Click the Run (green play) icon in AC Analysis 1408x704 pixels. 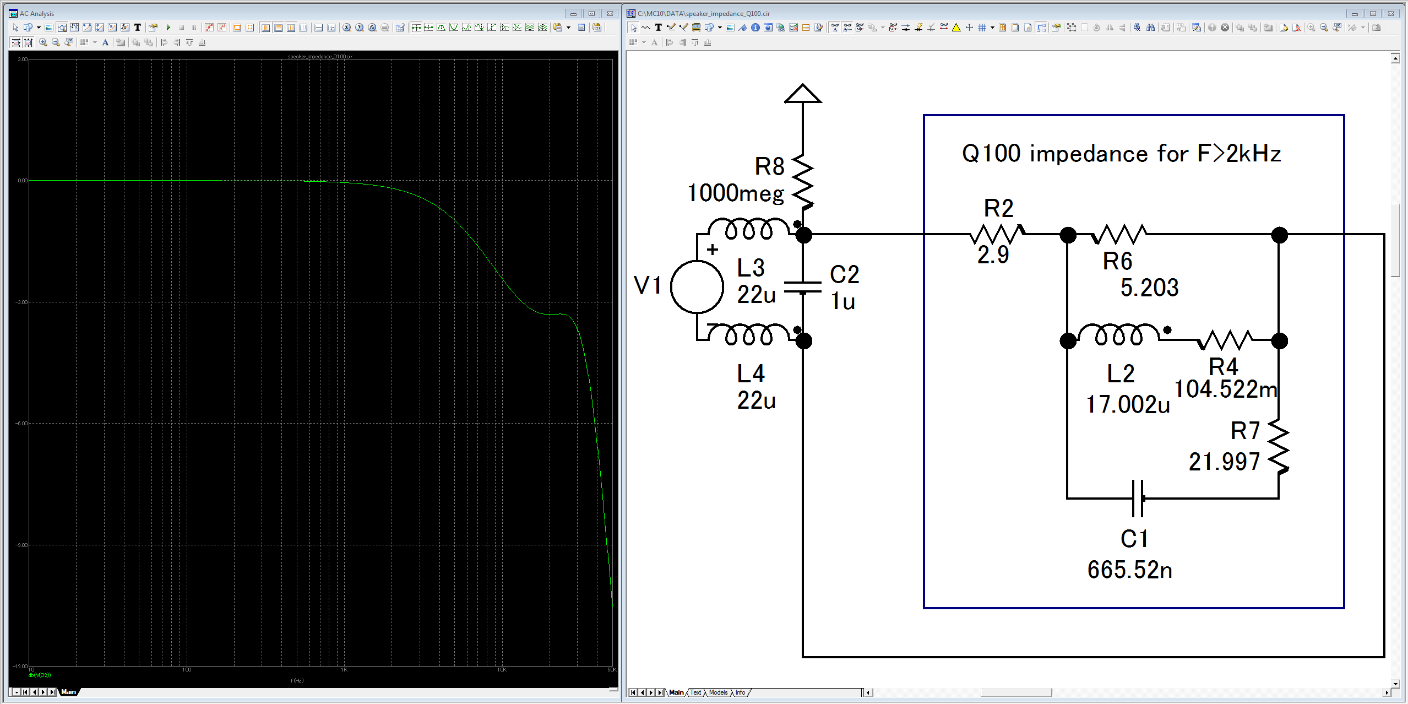pyautogui.click(x=168, y=28)
